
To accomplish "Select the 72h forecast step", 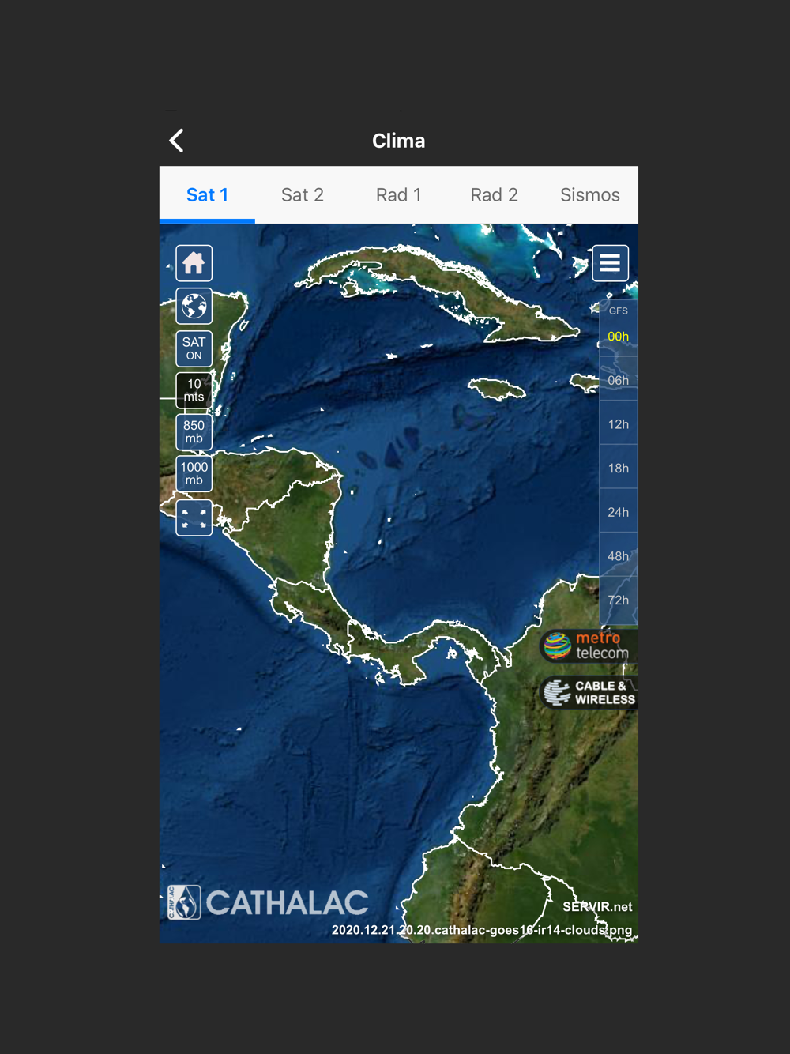I will (619, 600).
